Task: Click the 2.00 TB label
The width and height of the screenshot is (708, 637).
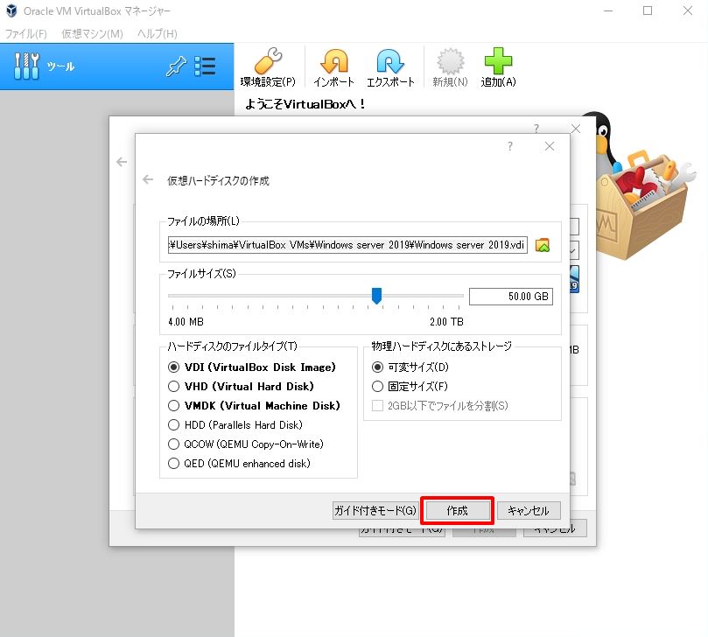Action: [x=446, y=322]
